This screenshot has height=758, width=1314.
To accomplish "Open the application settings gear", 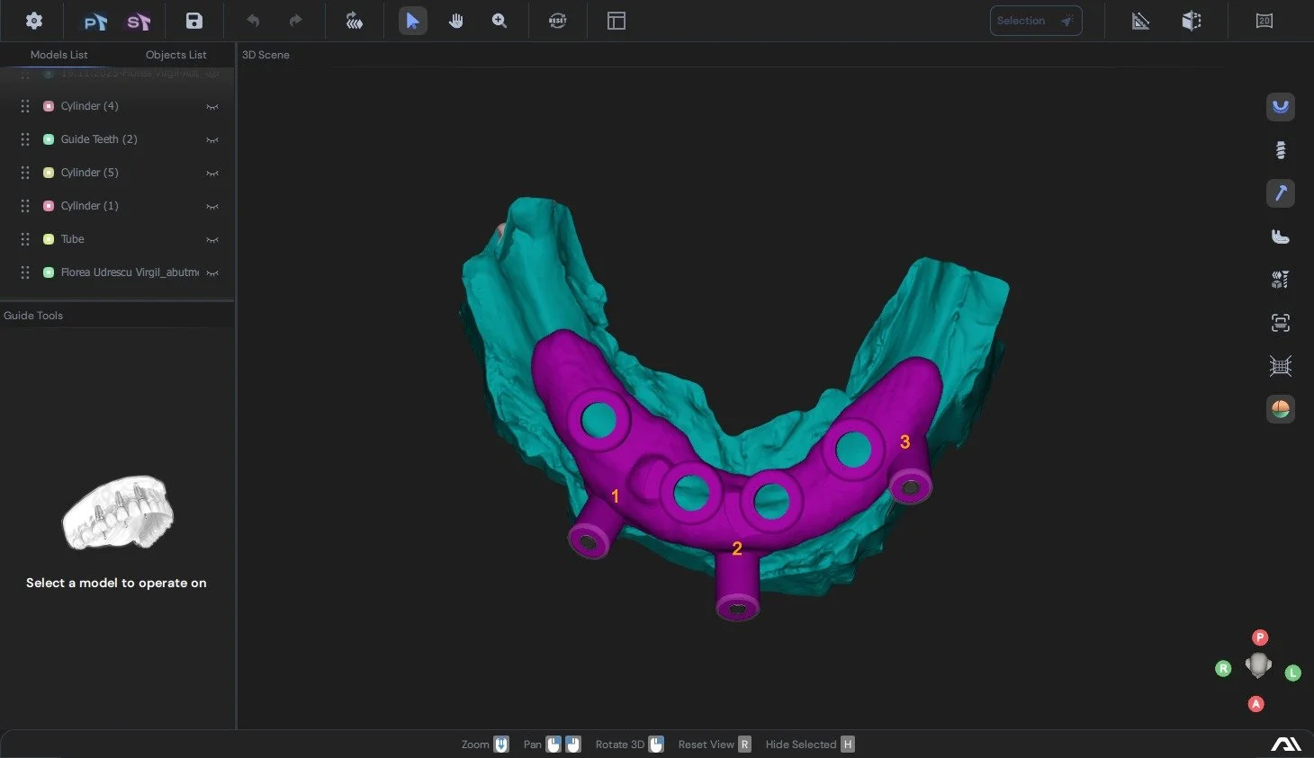I will click(33, 20).
